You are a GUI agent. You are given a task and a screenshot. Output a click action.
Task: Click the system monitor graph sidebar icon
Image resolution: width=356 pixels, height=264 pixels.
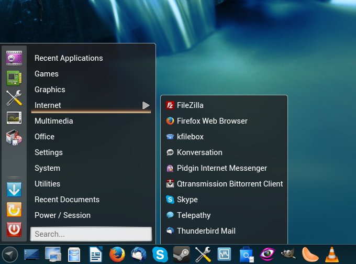tap(14, 118)
